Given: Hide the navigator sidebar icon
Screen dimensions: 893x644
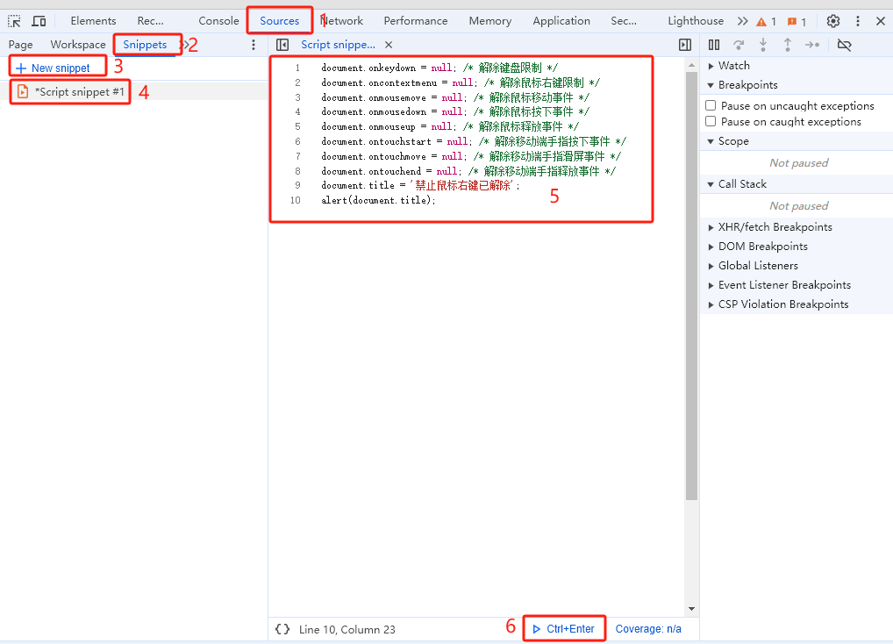Looking at the screenshot, I should point(282,45).
